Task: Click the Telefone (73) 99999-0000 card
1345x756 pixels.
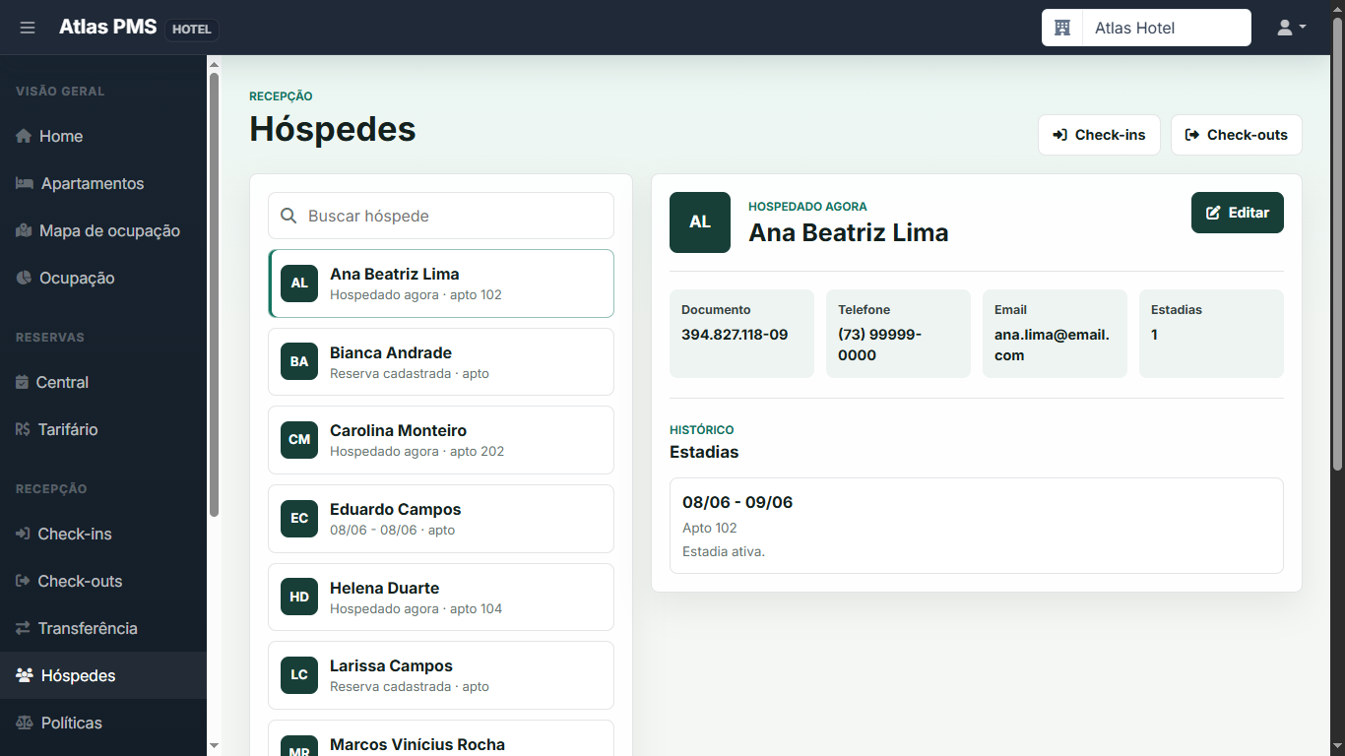Action: [898, 334]
